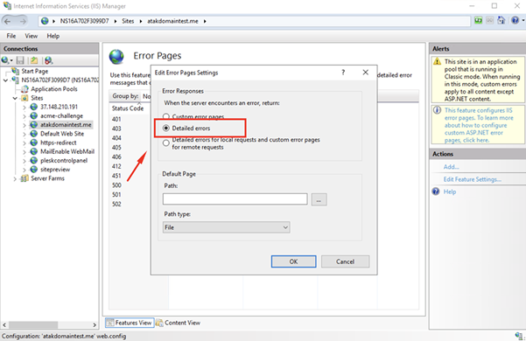Collapse the Sites tree node

click(x=15, y=98)
